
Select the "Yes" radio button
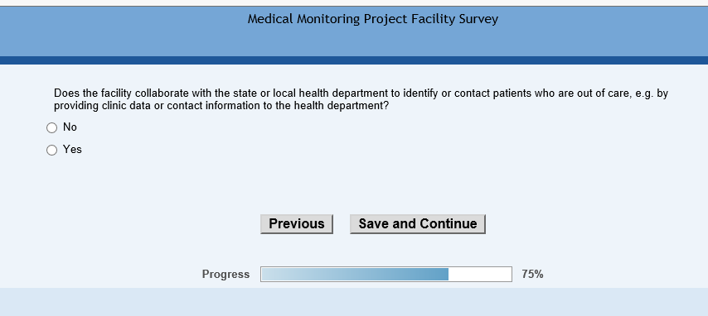[52, 150]
